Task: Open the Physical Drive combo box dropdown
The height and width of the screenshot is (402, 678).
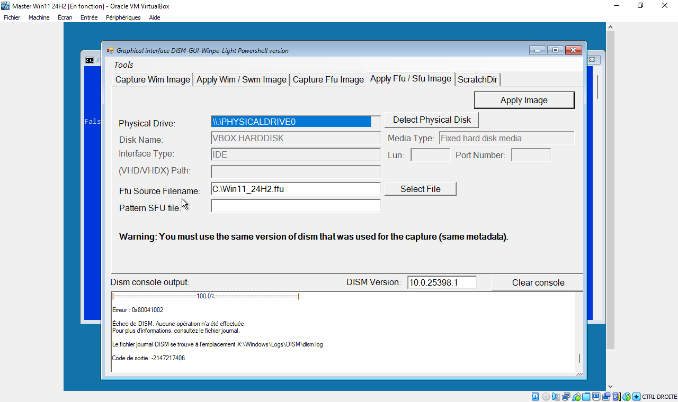Action: click(376, 122)
